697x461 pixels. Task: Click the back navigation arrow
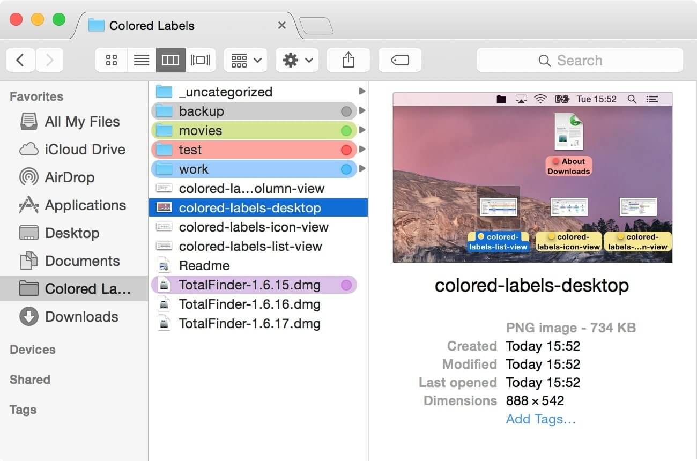[x=20, y=60]
